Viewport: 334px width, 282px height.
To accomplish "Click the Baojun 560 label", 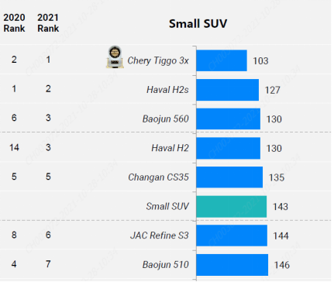I will [x=166, y=119].
